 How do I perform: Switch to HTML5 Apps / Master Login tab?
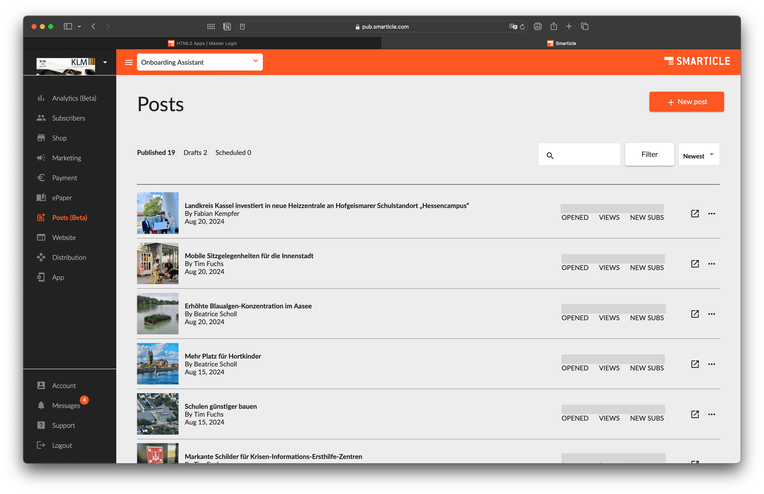pyautogui.click(x=202, y=43)
